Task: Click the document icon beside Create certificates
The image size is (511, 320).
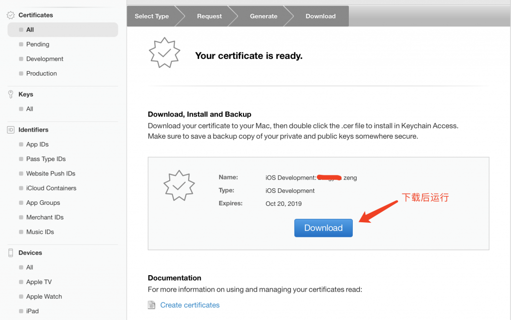Action: pos(152,305)
